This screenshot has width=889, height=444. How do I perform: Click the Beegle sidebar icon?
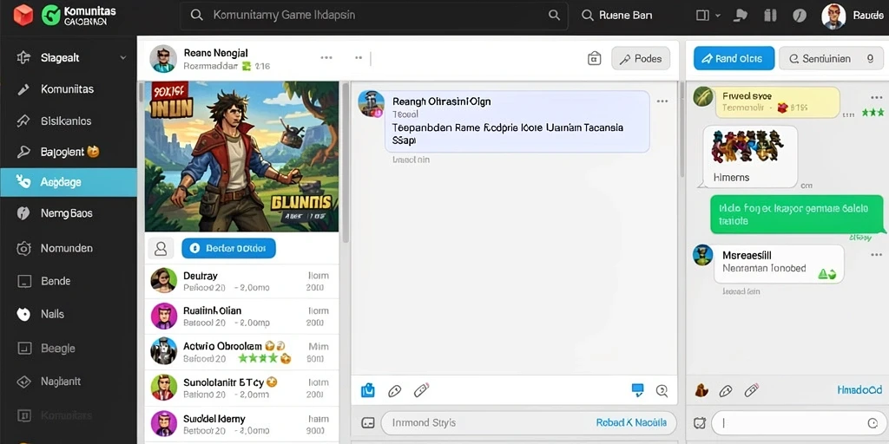(x=23, y=349)
